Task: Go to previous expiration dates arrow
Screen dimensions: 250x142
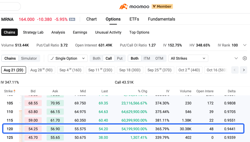Action: click(235, 70)
